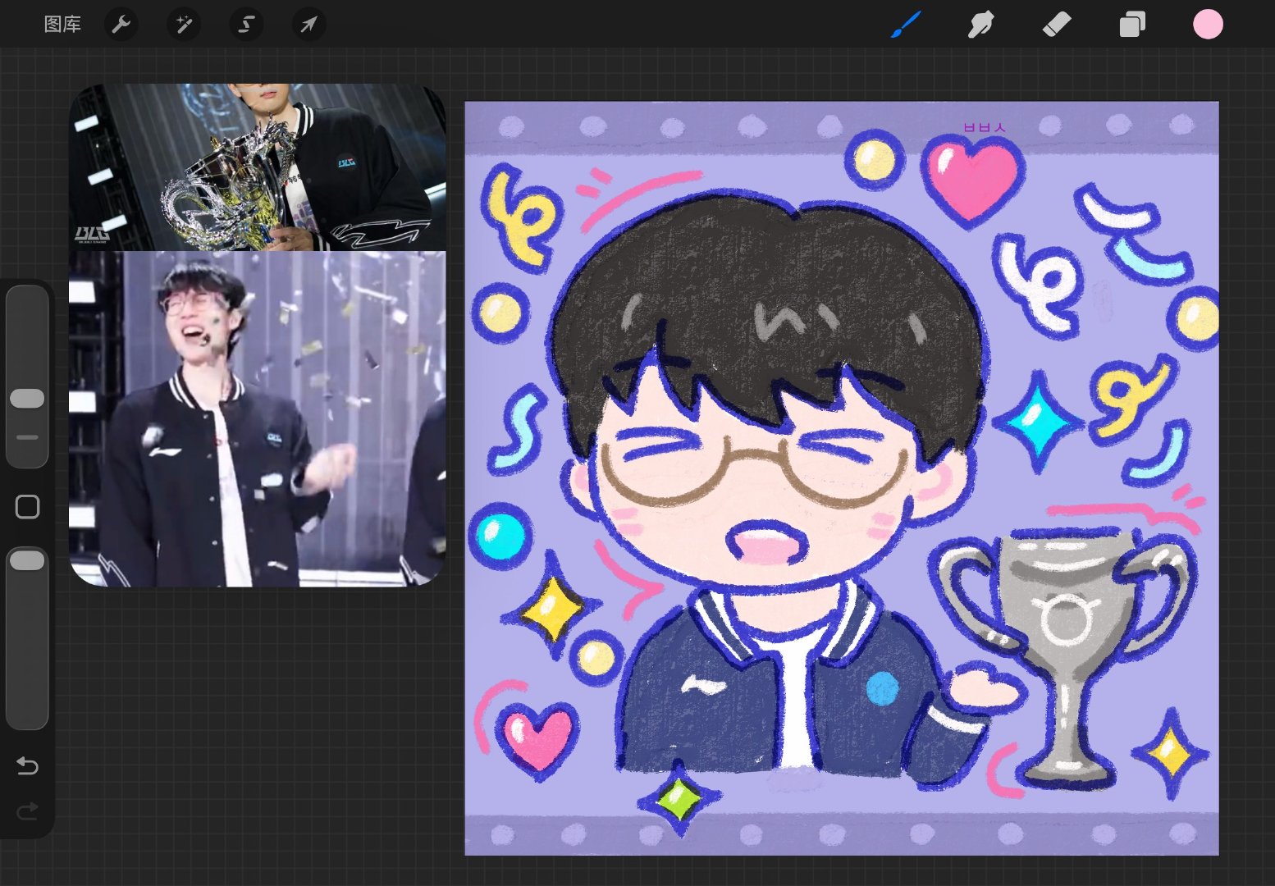This screenshot has width=1275, height=886.
Task: Click the trophy reference photo
Action: click(258, 167)
